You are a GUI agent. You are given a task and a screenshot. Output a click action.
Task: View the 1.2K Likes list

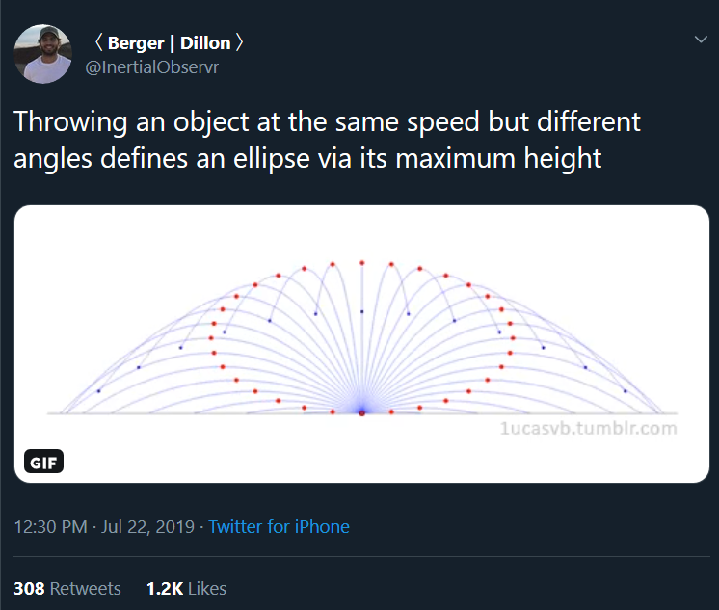186,588
